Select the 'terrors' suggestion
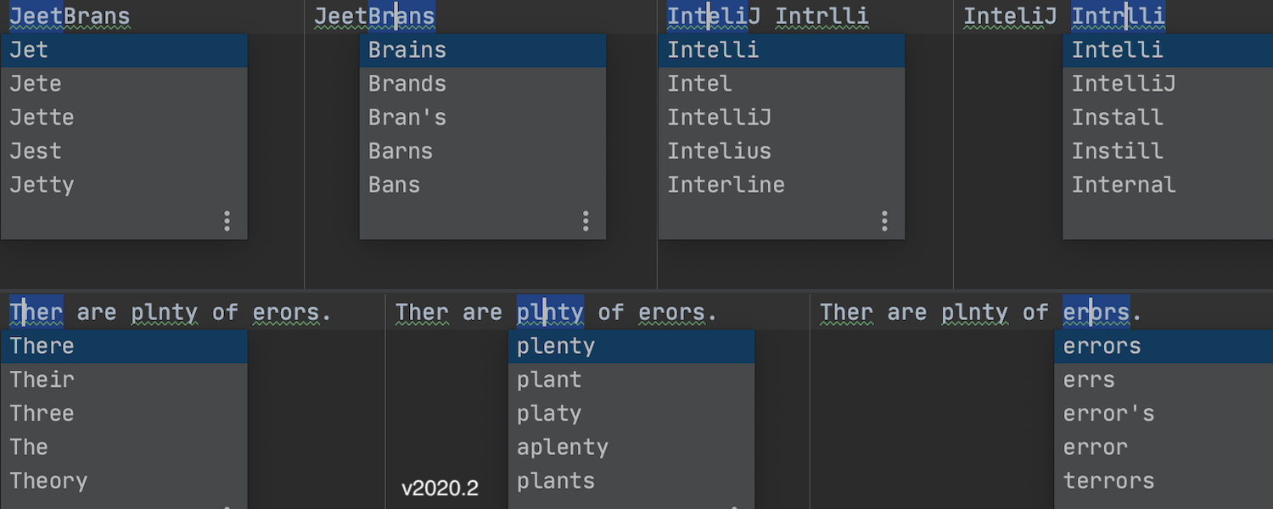This screenshot has height=509, width=1273. pos(1164,481)
